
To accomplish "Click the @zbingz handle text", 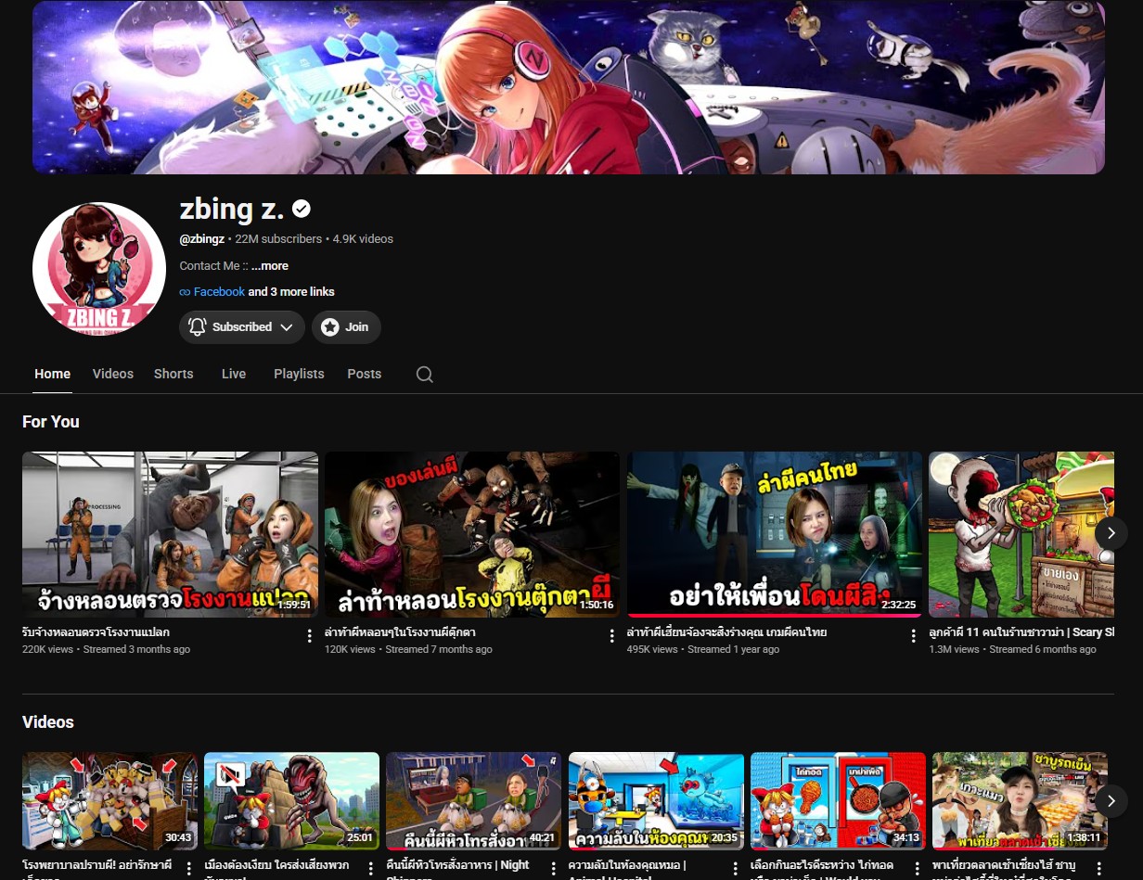I will 202,239.
